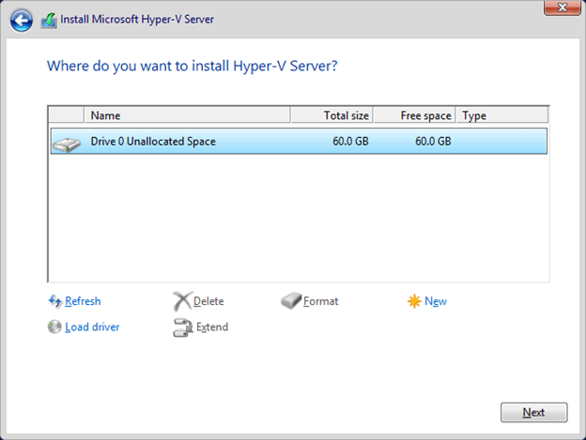This screenshot has height=440, width=586.
Task: Open the Load driver text link
Action: click(92, 327)
